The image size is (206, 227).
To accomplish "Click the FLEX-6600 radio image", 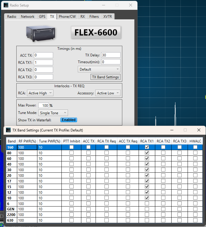I will tap(41, 34).
